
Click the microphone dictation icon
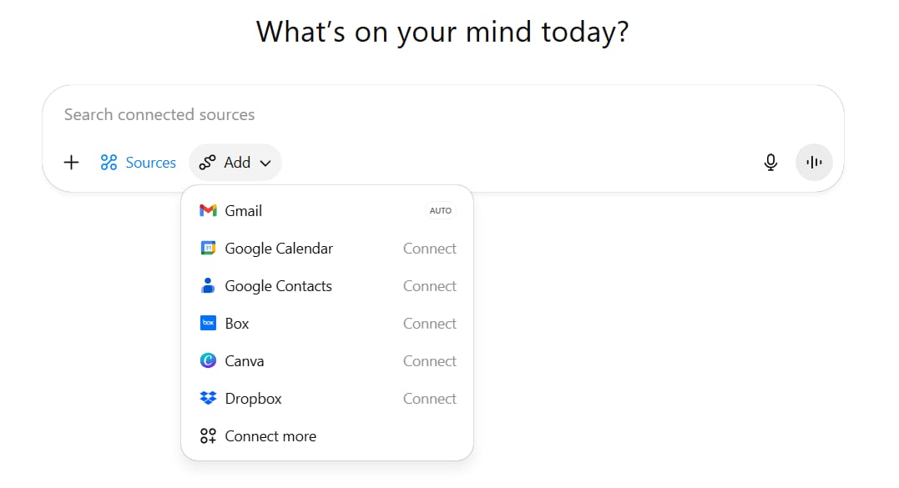point(770,163)
